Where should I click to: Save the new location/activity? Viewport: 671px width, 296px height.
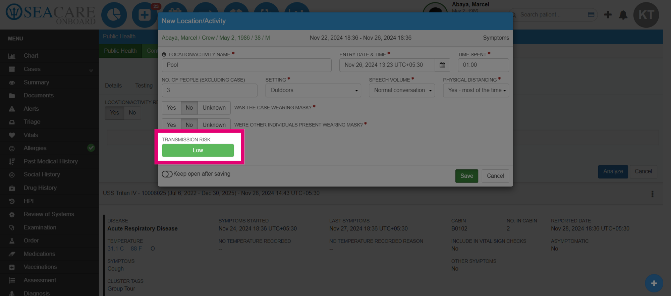(x=467, y=176)
